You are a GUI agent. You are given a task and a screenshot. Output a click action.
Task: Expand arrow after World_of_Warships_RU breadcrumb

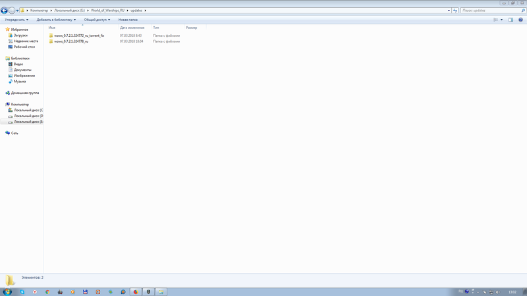(127, 11)
